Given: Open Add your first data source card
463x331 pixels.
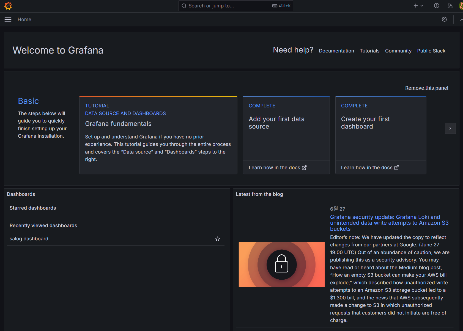Looking at the screenshot, I should 286,129.
